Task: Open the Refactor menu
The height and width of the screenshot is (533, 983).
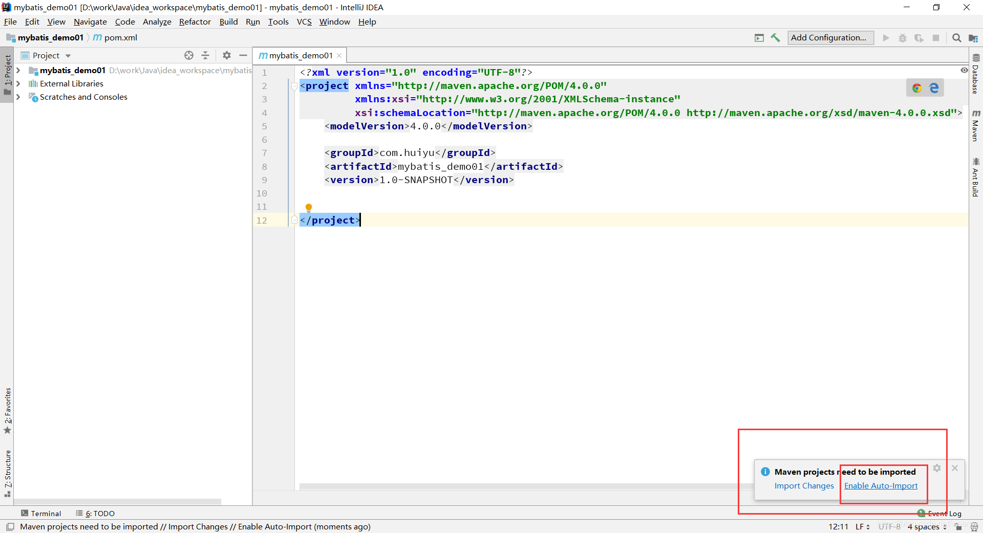Action: 195,21
